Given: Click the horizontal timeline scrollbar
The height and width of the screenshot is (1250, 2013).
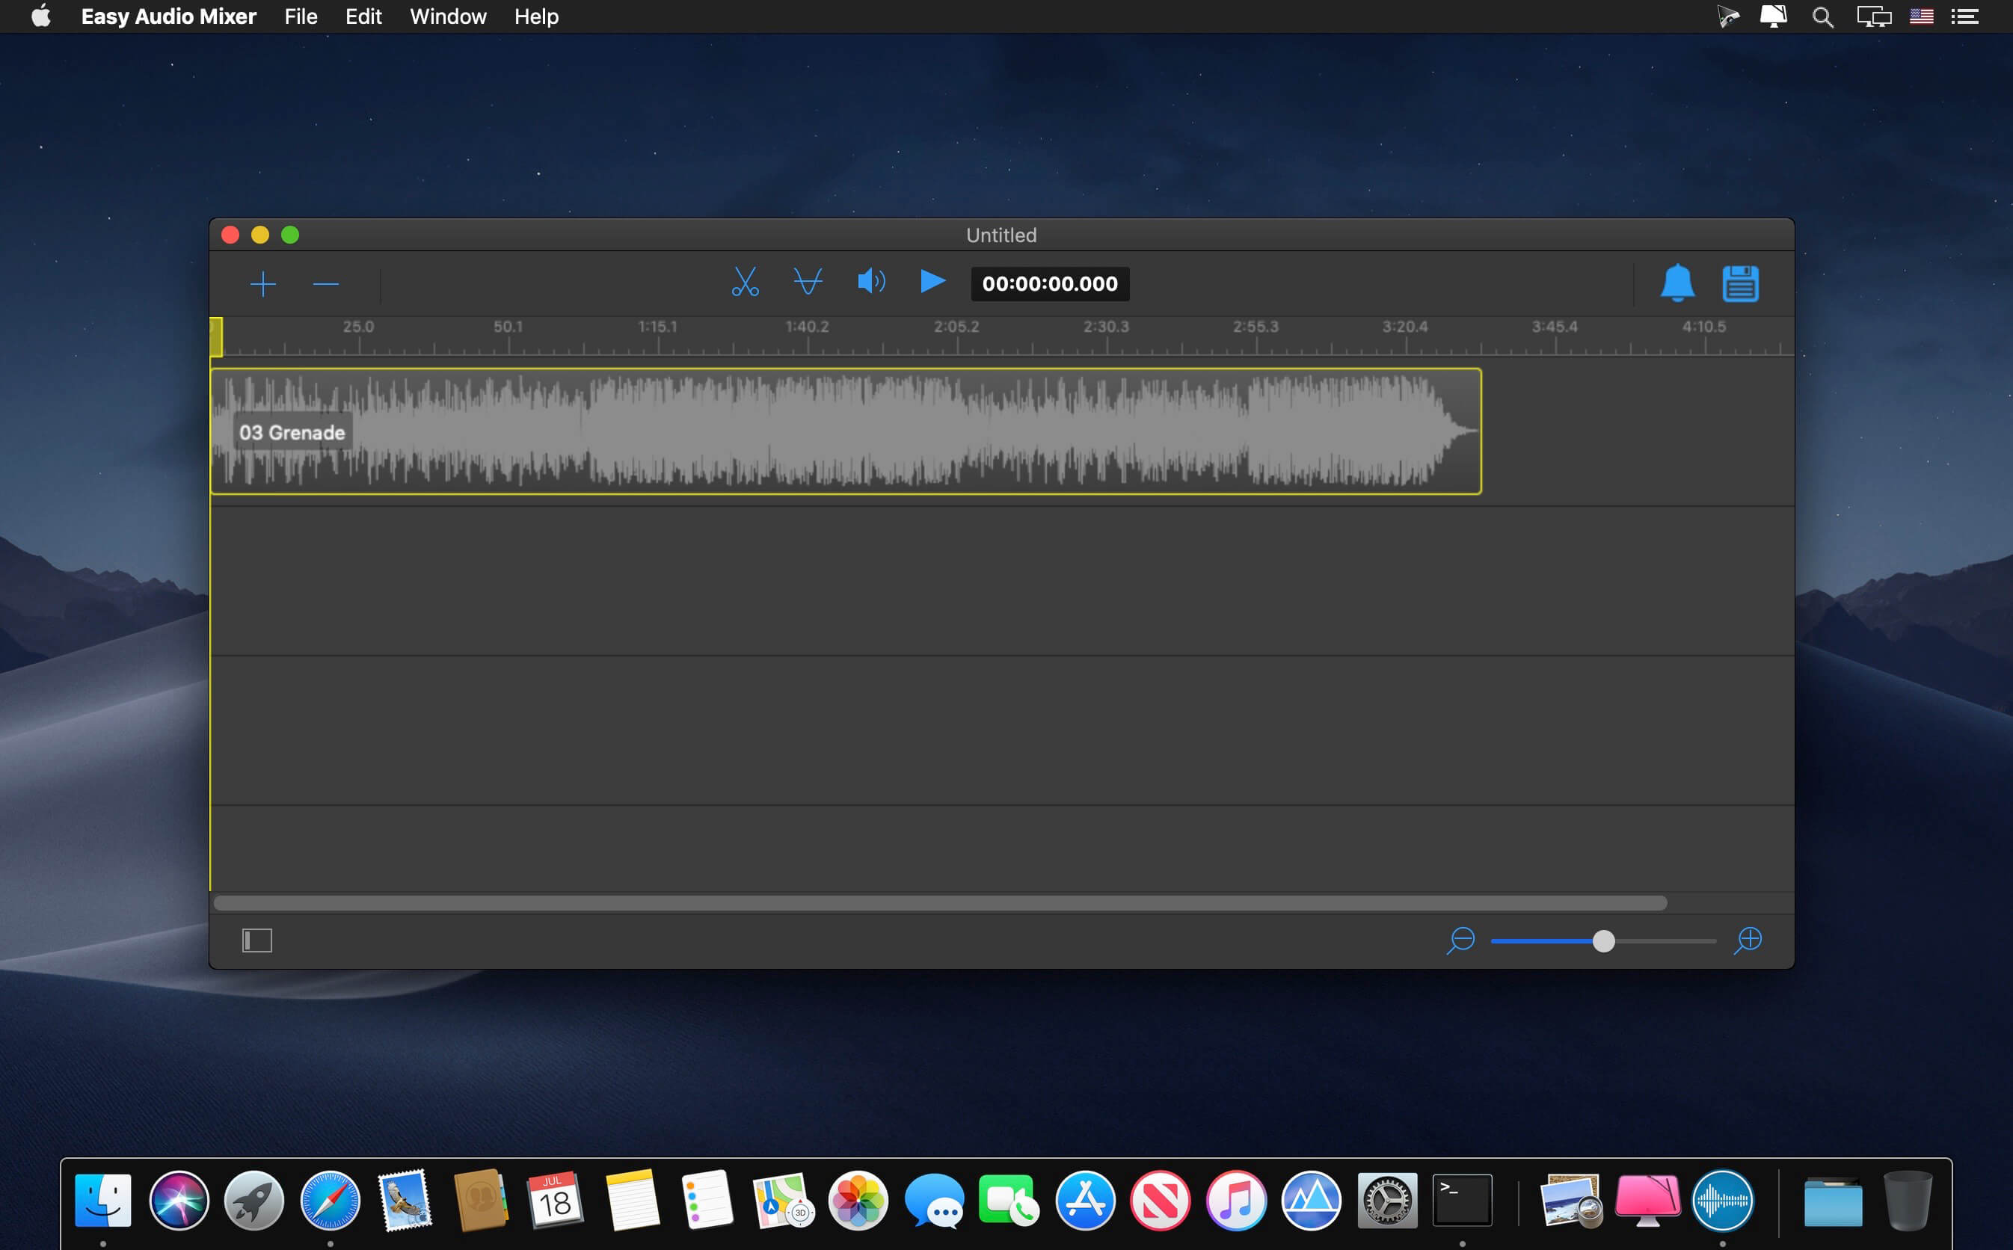Looking at the screenshot, I should pyautogui.click(x=939, y=903).
